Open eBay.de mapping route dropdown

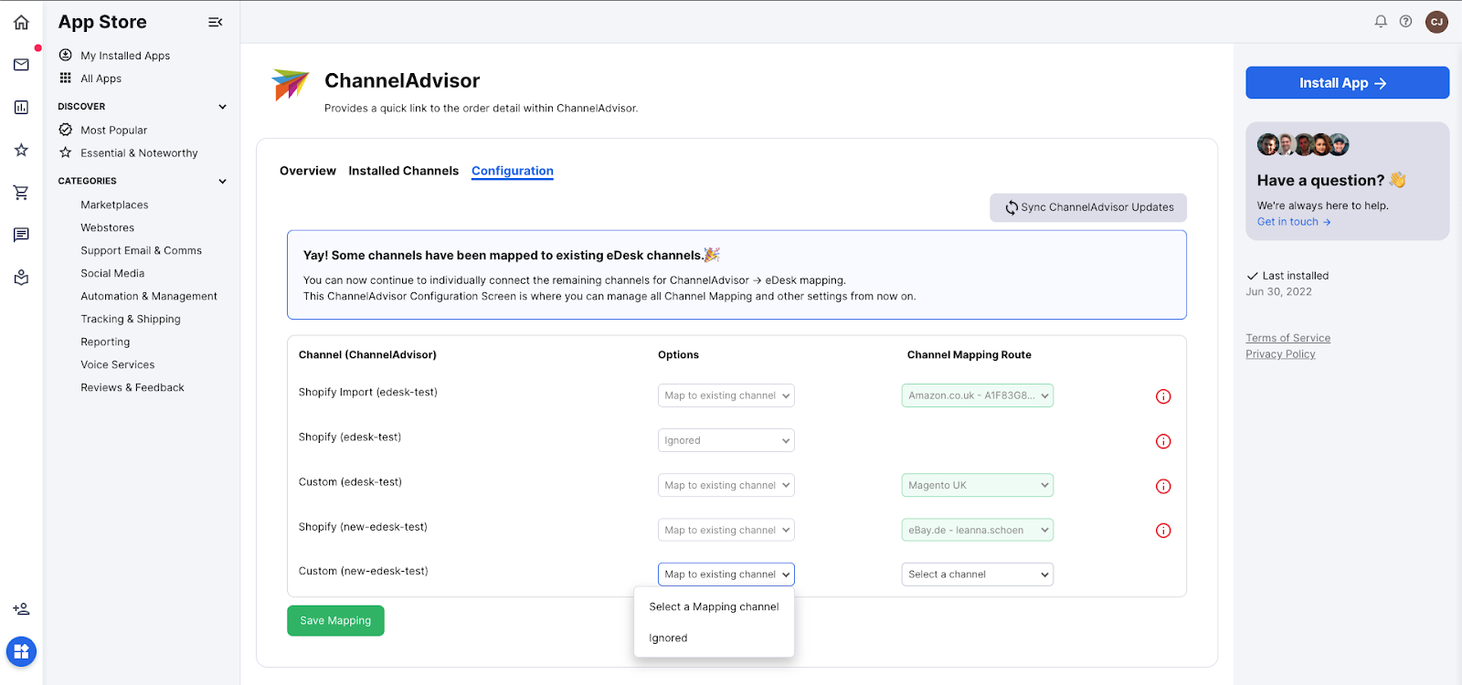(978, 530)
